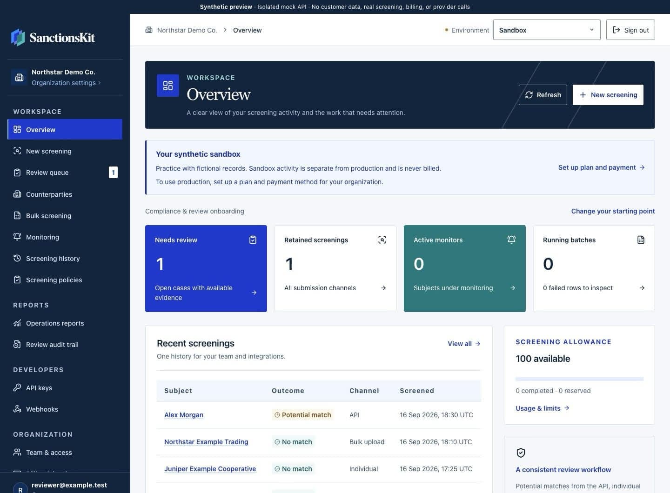Image resolution: width=670 pixels, height=493 pixels.
Task: Open Monitoring from the sidebar
Action: [x=65, y=237]
